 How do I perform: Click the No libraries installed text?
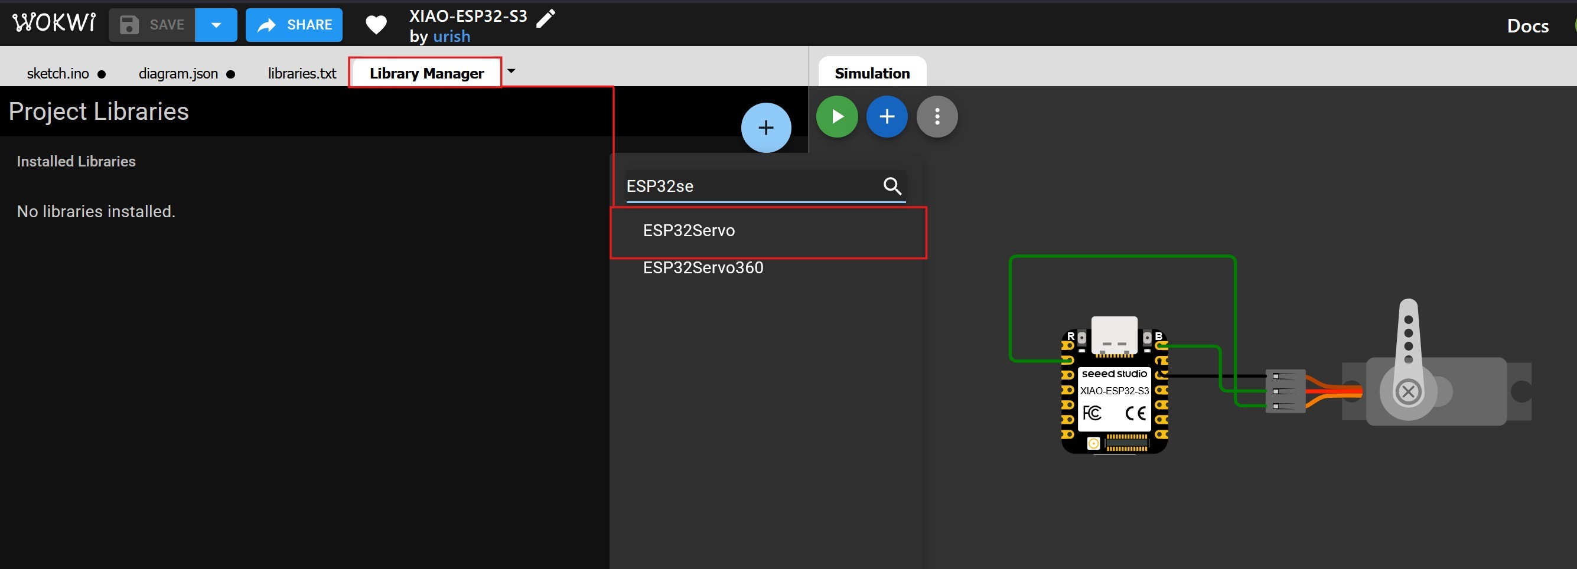96,212
